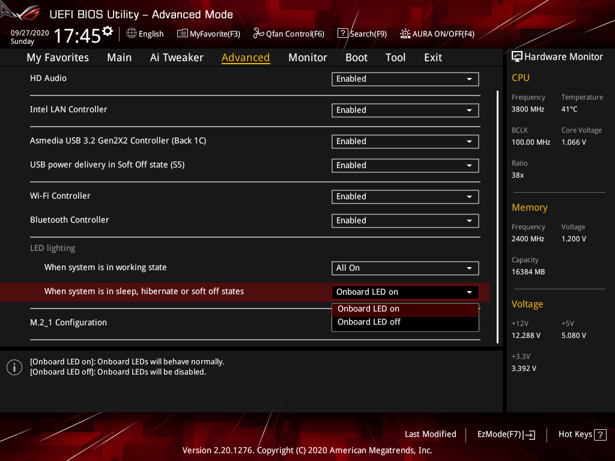Open Asmedia USB 3.2 controller dropdown
This screenshot has height=461, width=615.
click(x=405, y=142)
